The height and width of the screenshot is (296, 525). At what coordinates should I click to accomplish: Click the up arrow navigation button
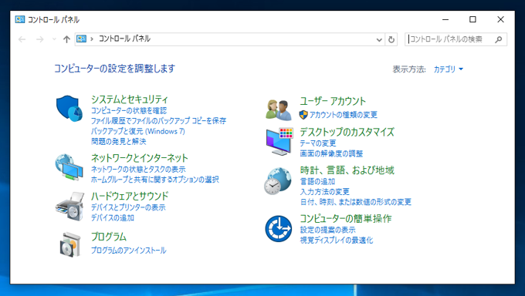coord(66,39)
